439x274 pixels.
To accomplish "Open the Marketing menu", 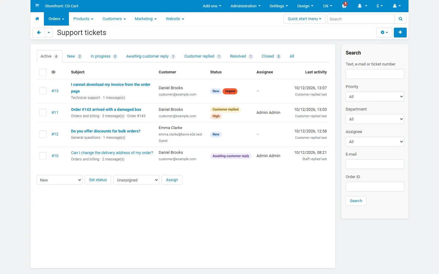I will click(x=146, y=19).
